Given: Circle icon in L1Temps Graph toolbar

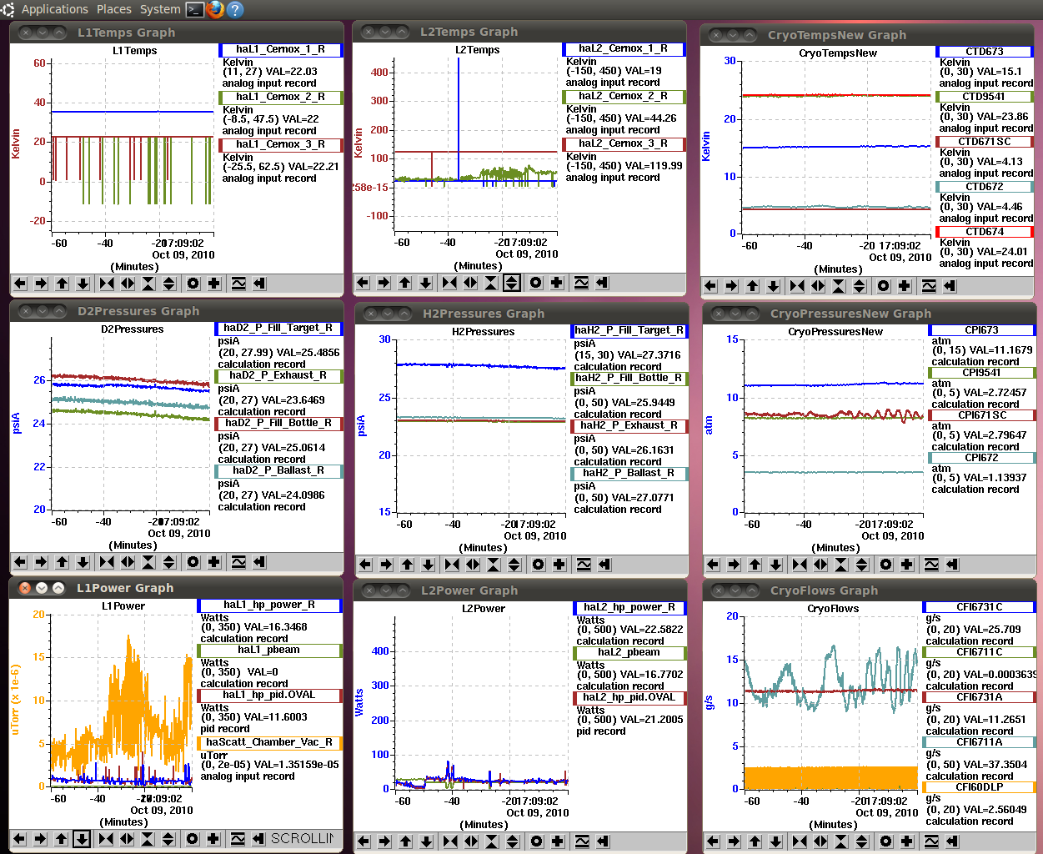Looking at the screenshot, I should (193, 284).
